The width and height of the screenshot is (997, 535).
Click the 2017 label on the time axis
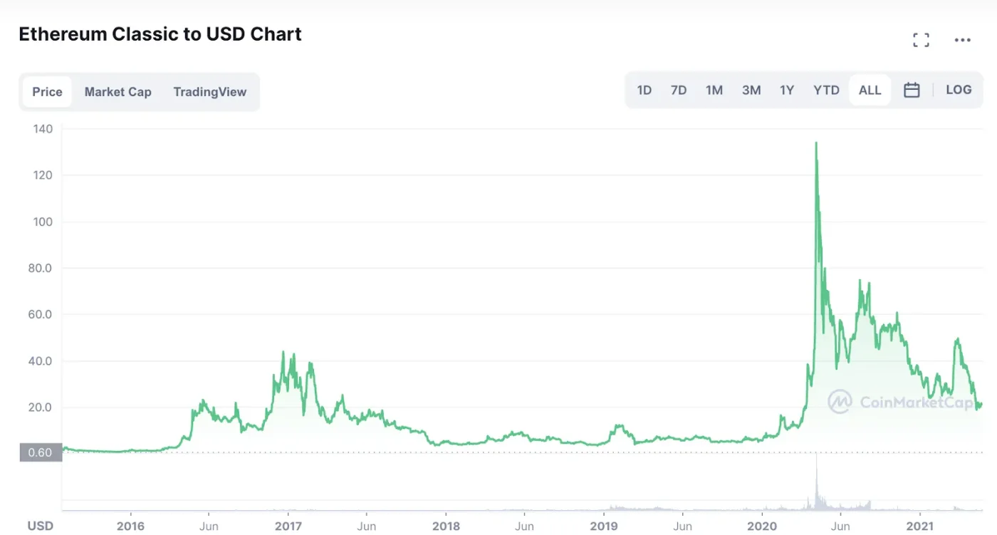(x=288, y=526)
